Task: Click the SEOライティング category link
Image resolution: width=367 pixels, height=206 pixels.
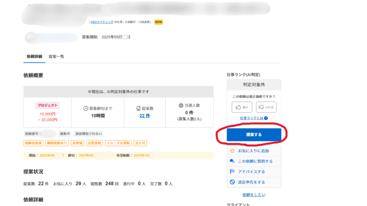Action: coord(102,22)
